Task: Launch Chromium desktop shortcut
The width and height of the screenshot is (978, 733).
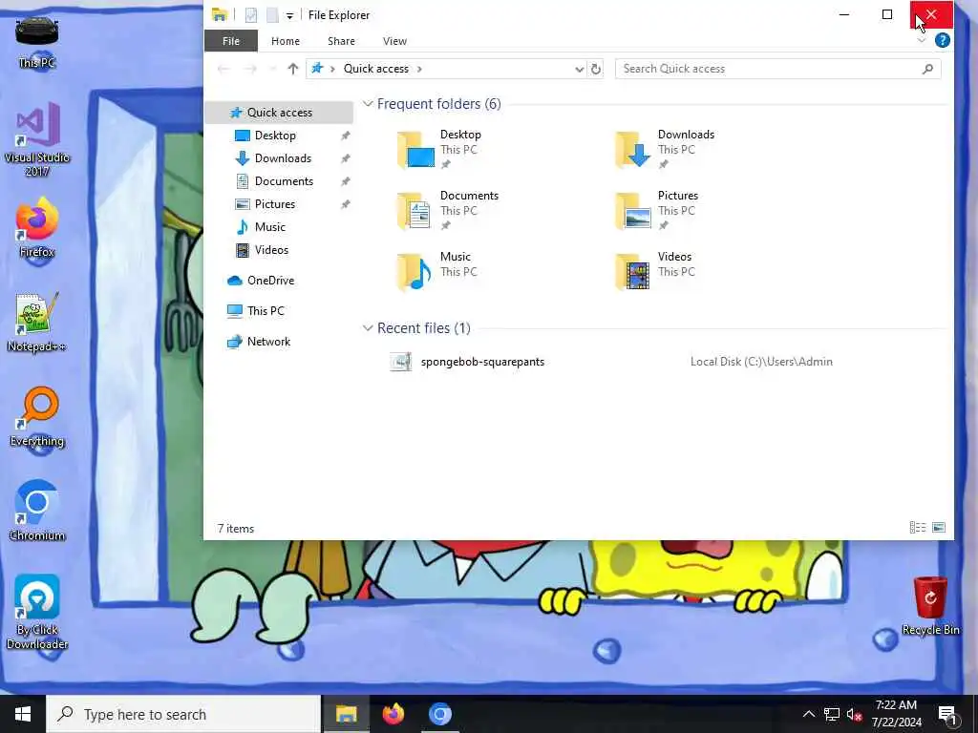Action: [37, 512]
